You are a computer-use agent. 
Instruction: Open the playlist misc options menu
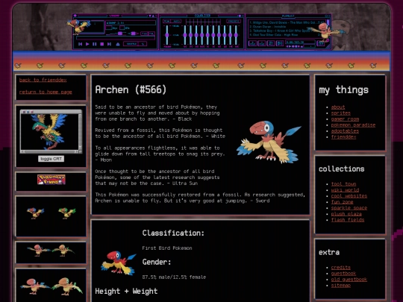tap(280, 43)
